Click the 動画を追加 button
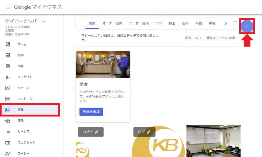The image size is (262, 157). pos(91,111)
